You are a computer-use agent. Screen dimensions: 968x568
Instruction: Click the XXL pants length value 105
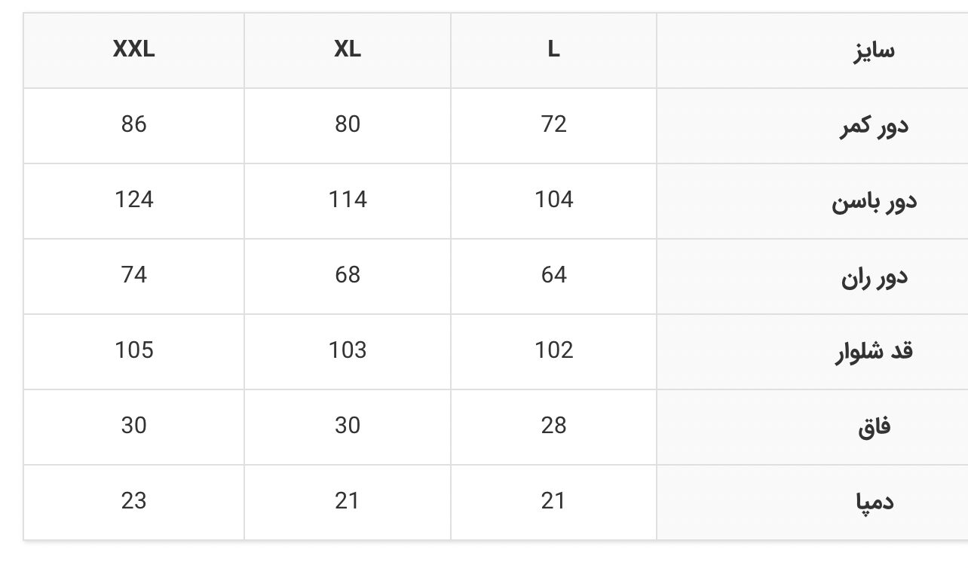(133, 350)
